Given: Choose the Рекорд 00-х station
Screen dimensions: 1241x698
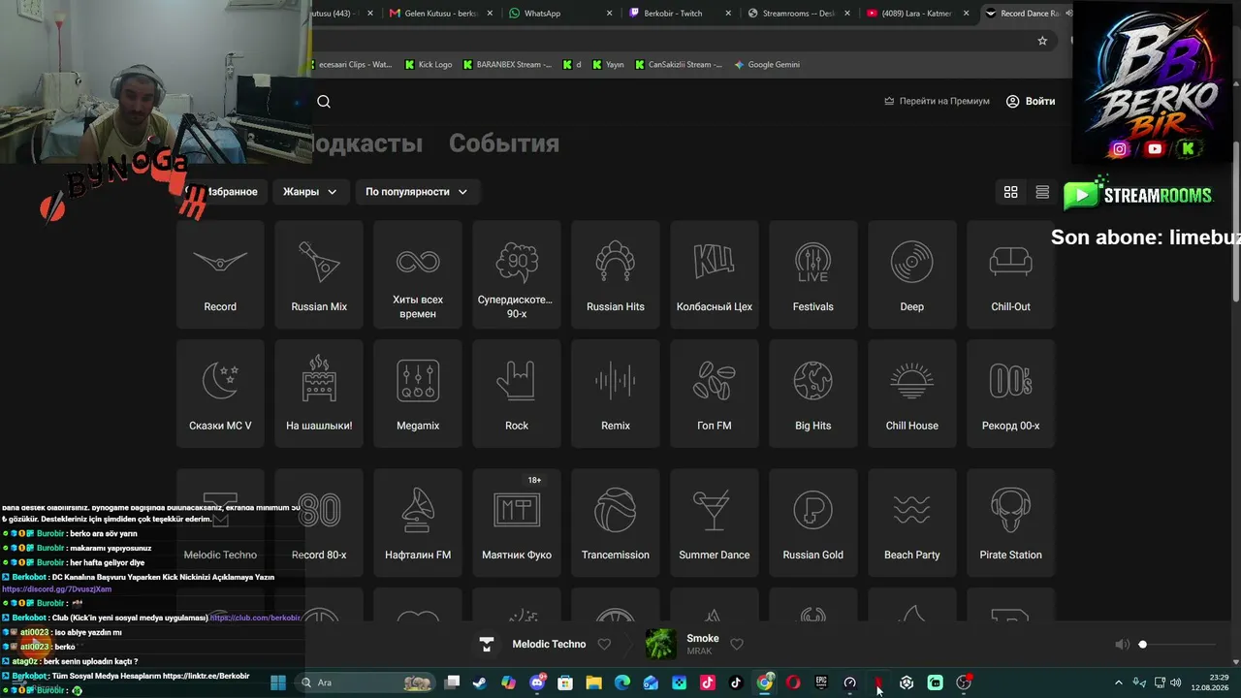Looking at the screenshot, I should tap(1010, 394).
